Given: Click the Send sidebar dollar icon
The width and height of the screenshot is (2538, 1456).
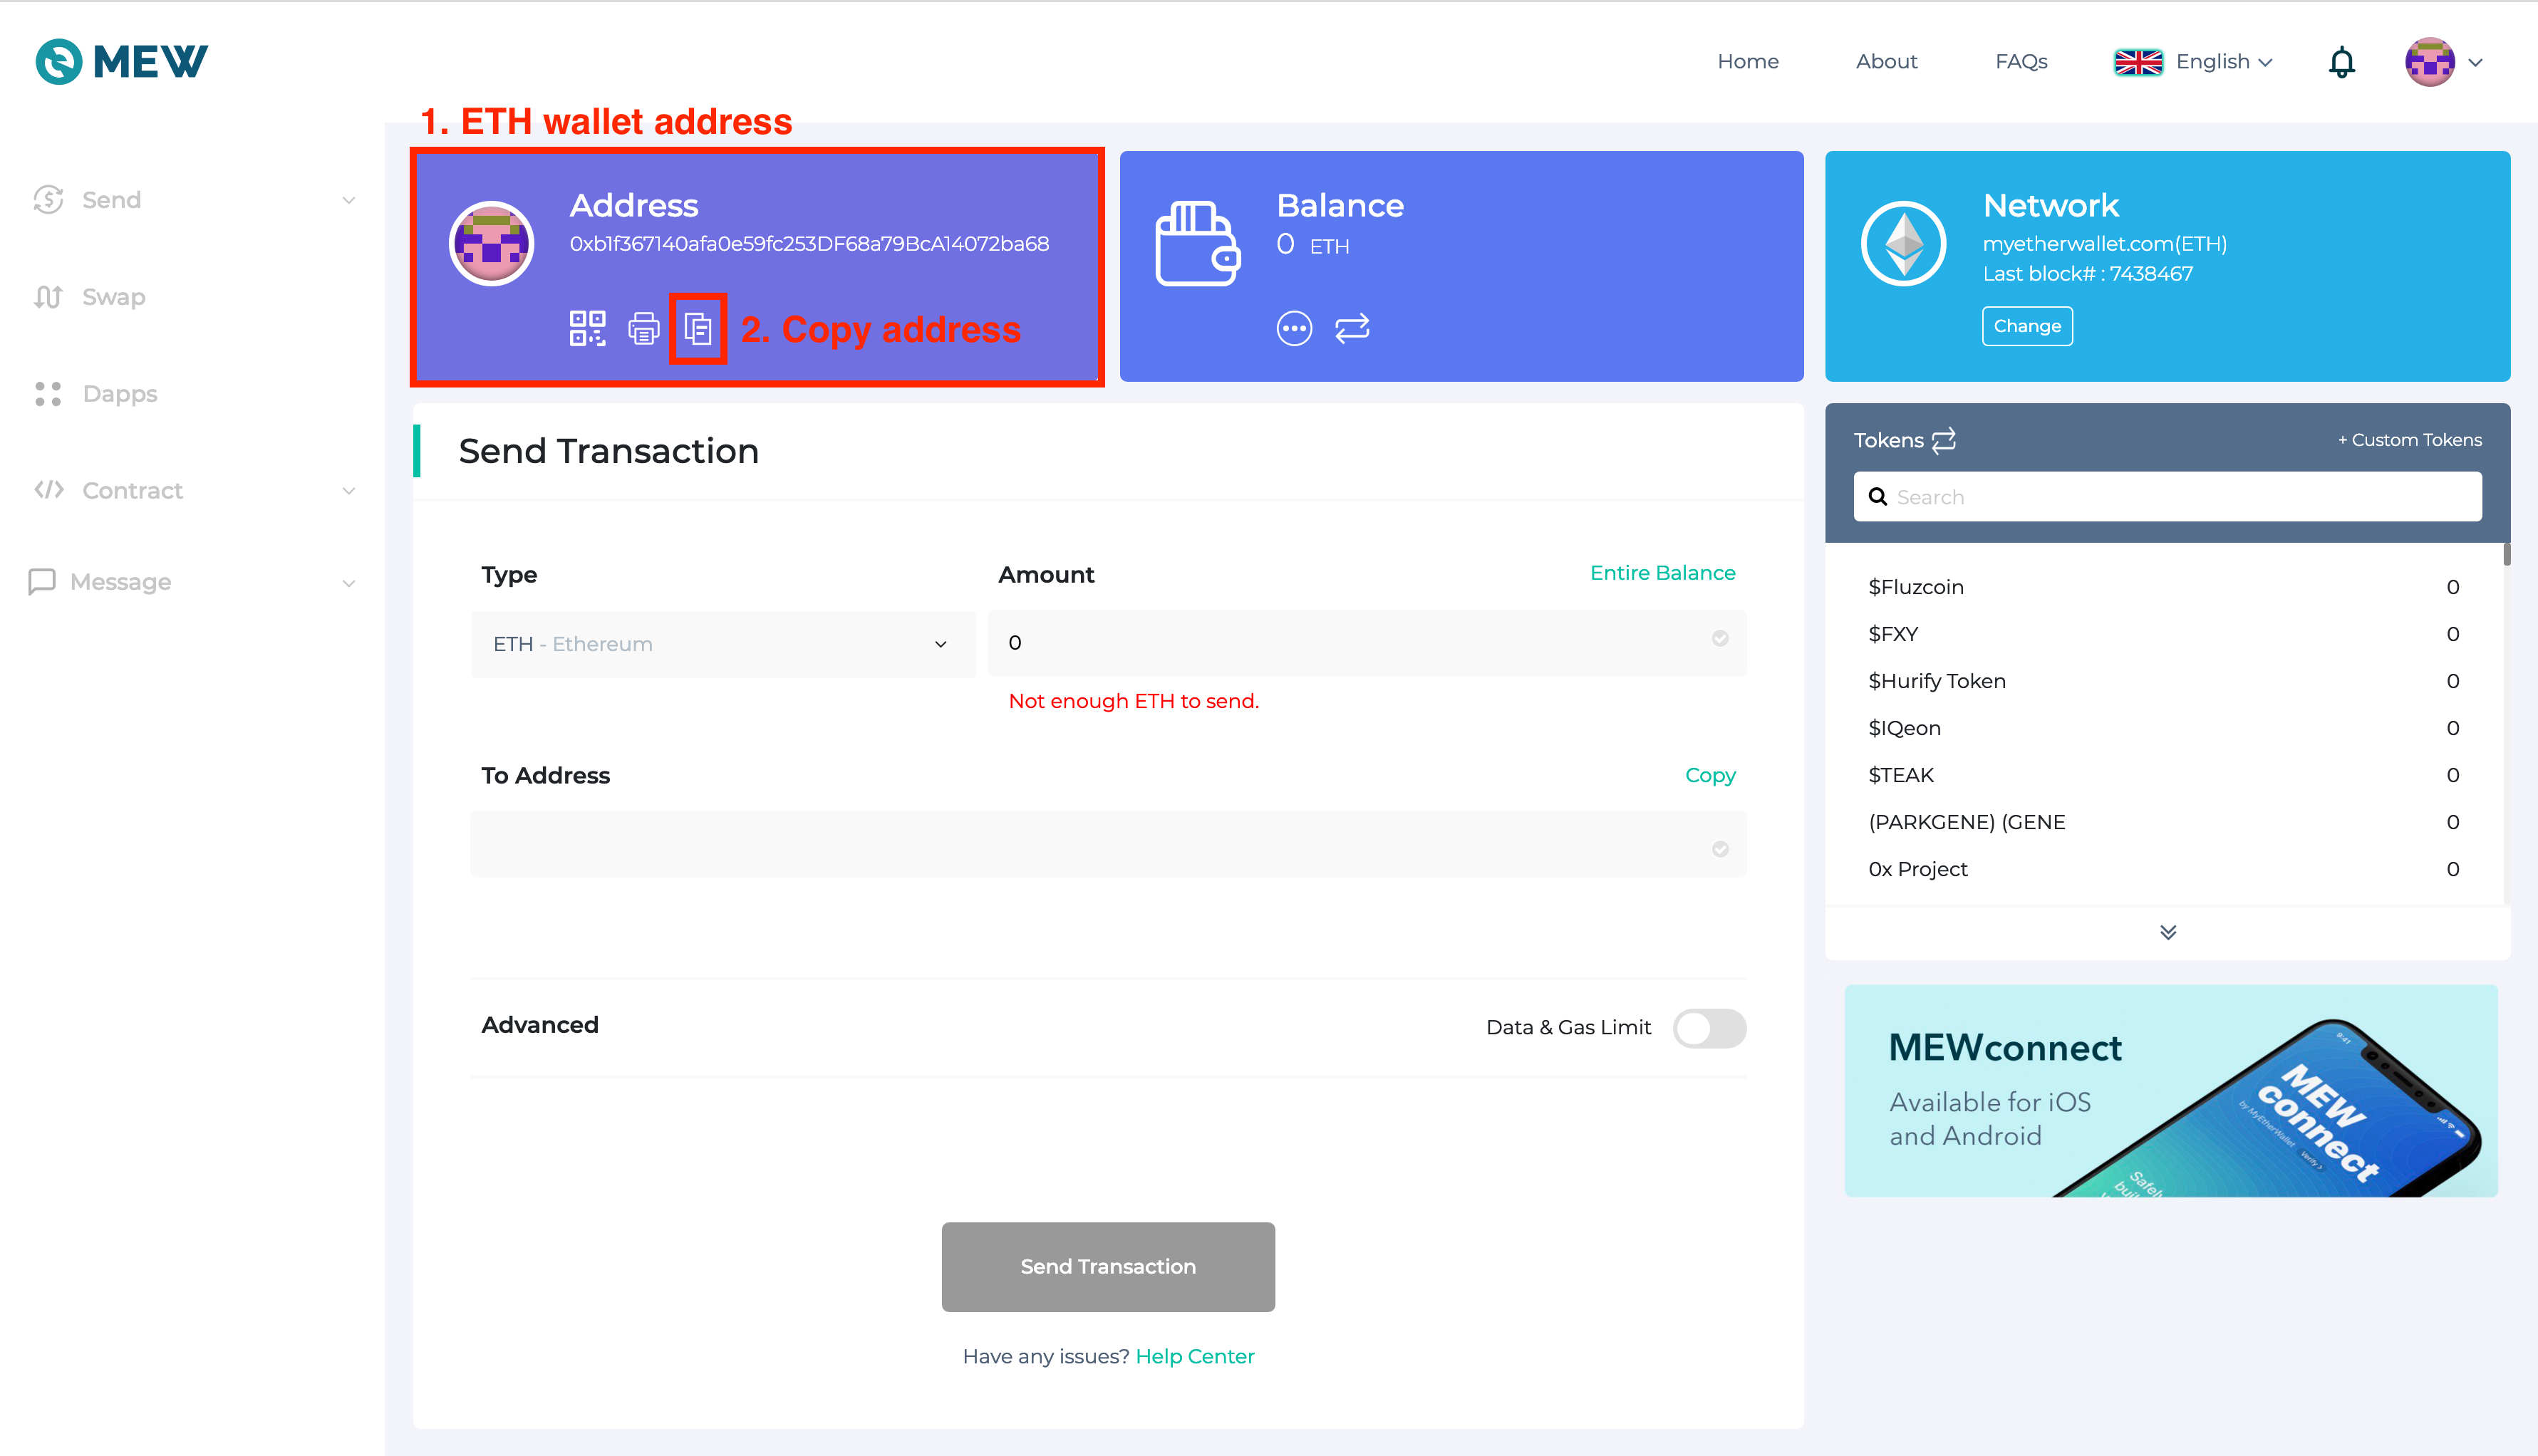Looking at the screenshot, I should pyautogui.click(x=48, y=200).
